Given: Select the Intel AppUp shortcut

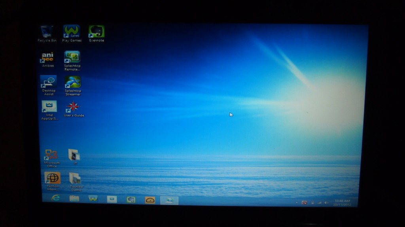Looking at the screenshot, I should 49,110.
